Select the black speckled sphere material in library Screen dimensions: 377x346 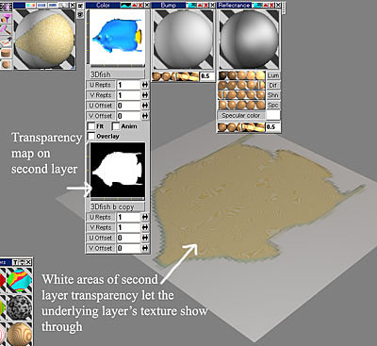19,307
